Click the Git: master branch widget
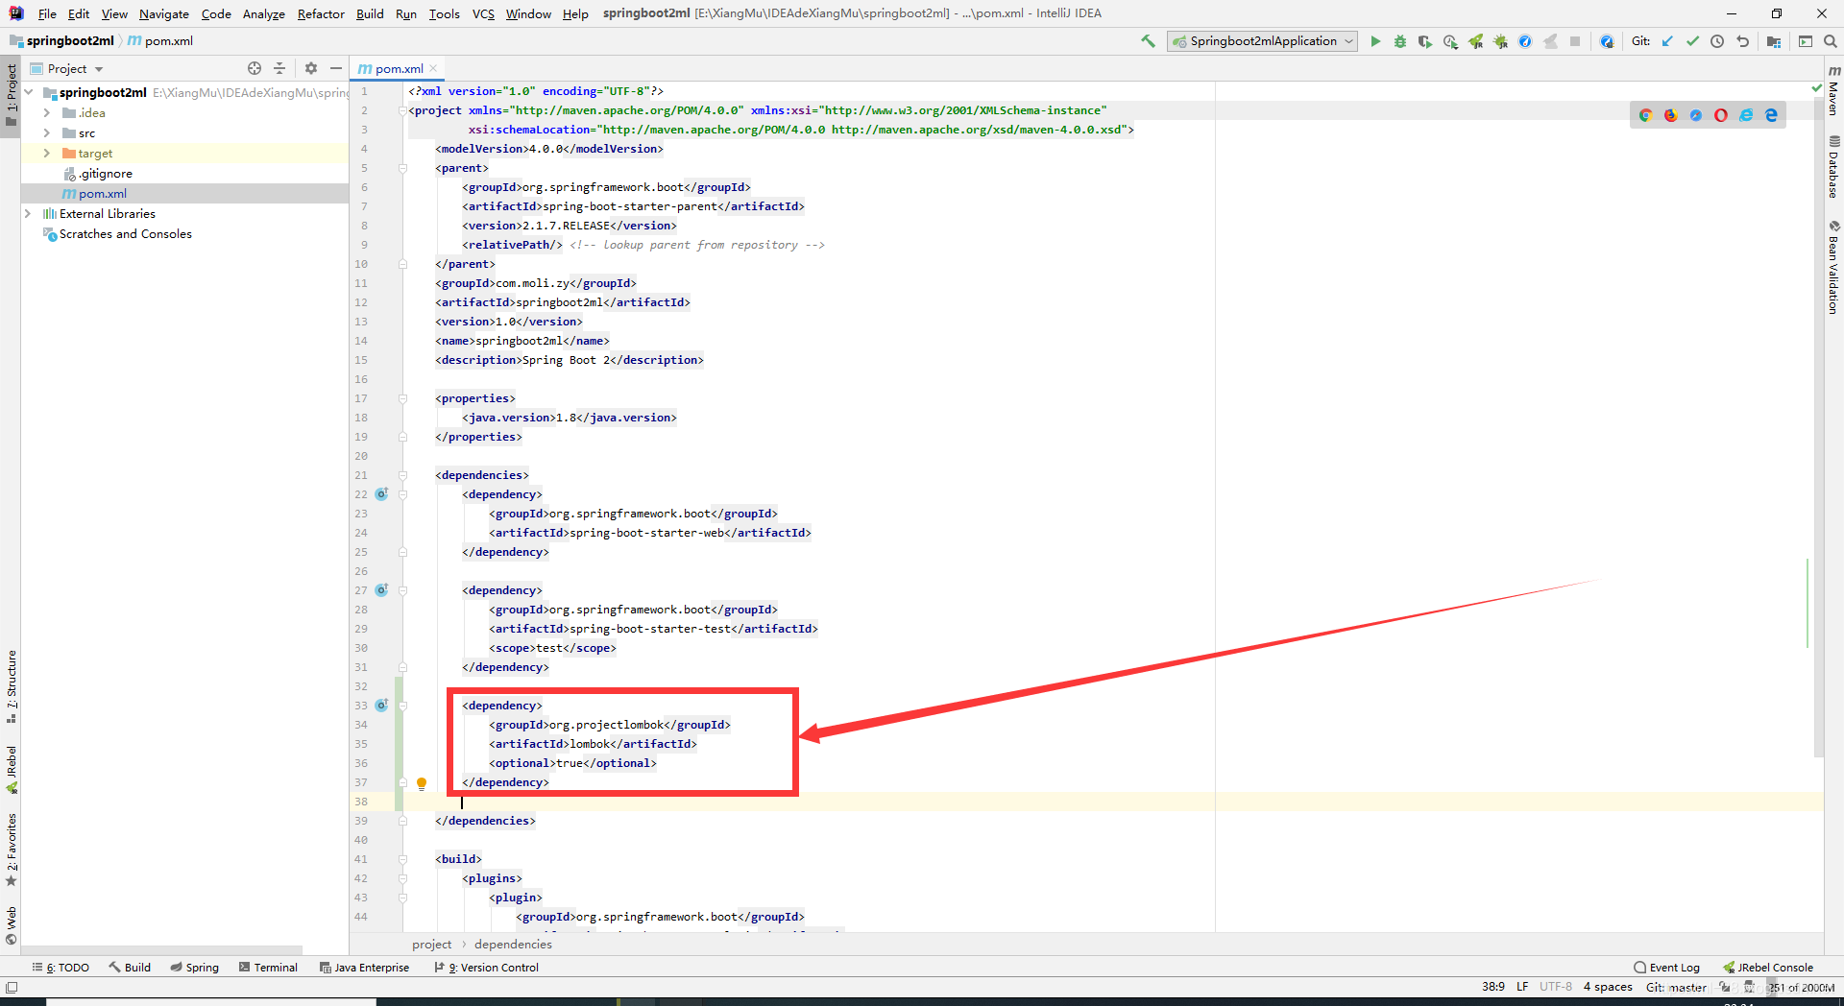This screenshot has width=1844, height=1006. pos(1677,987)
